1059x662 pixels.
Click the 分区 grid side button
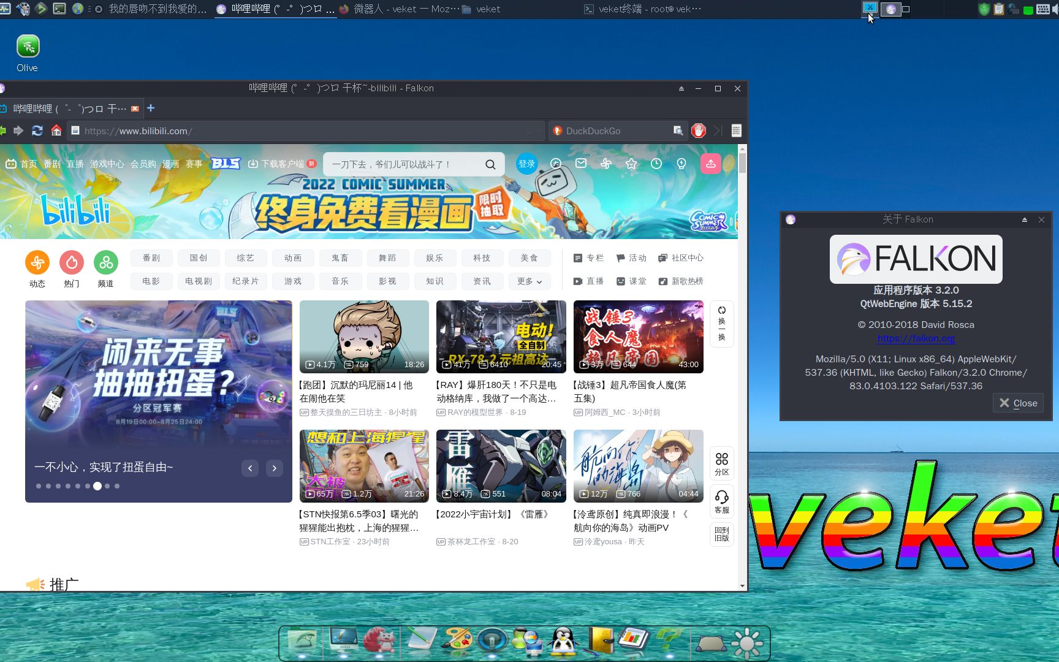tap(722, 464)
